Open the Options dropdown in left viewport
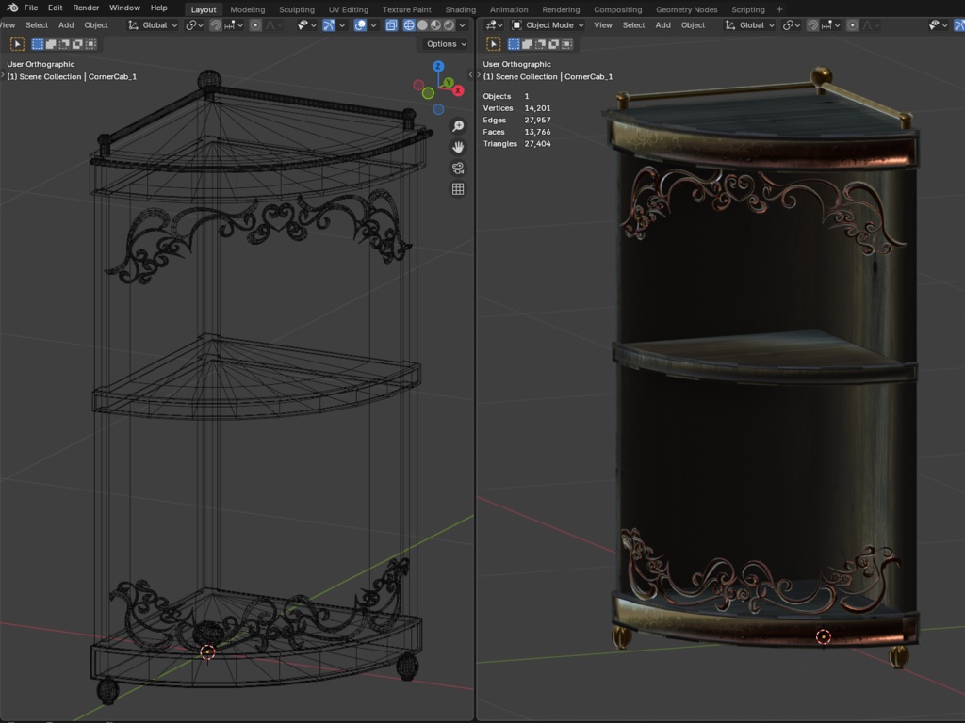 (x=445, y=44)
